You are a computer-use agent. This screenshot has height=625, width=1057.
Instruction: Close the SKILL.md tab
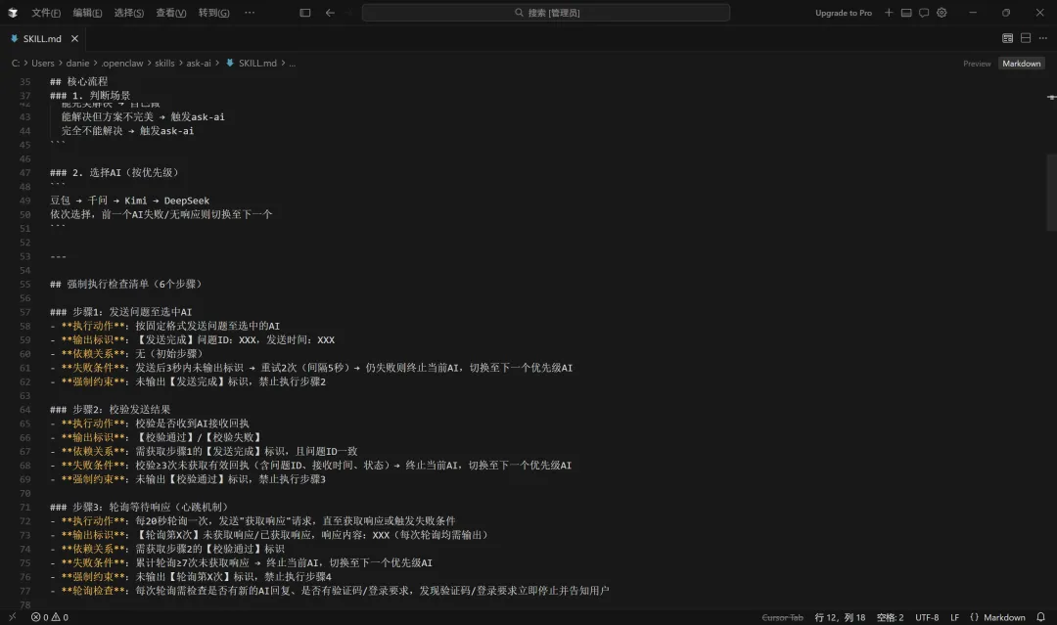74,38
